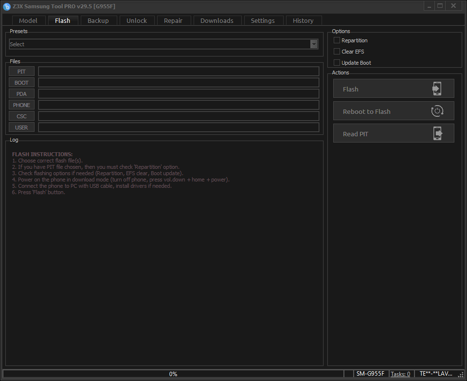
Task: Maximize the Z3X window
Action: [440, 6]
